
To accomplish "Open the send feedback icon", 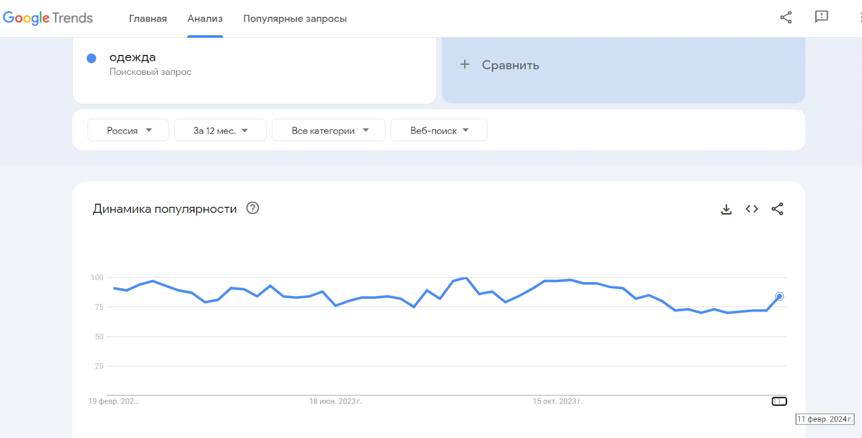I will [x=821, y=17].
